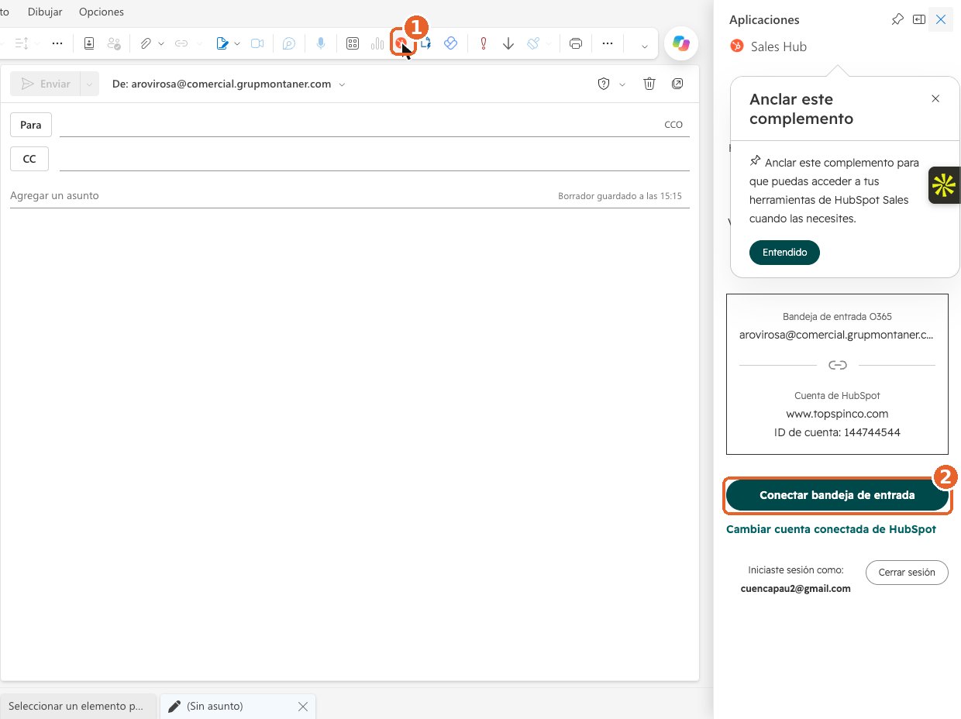Open first overflow ellipsis after spacing tool

(x=57, y=43)
